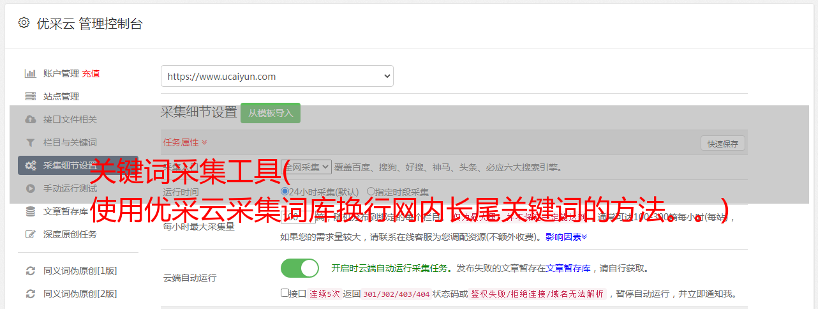Click the database icon for 文章暂存库
818x309 pixels.
click(30, 211)
